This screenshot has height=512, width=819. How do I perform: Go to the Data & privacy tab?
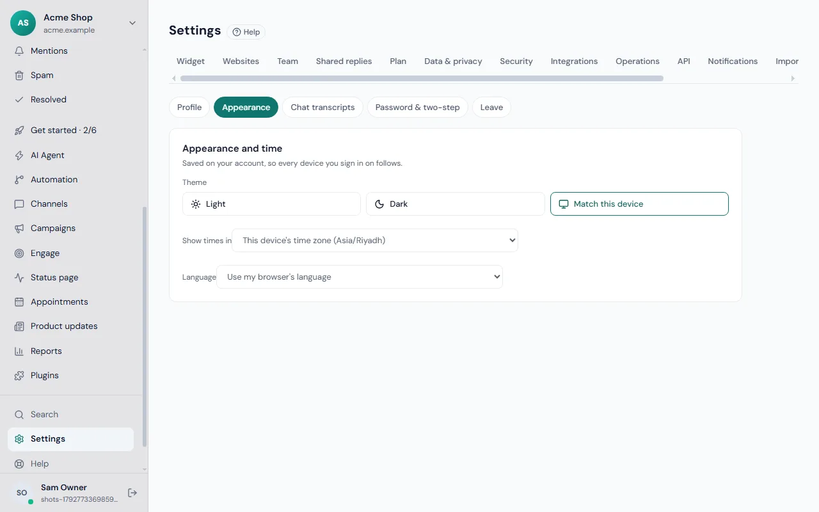click(453, 61)
